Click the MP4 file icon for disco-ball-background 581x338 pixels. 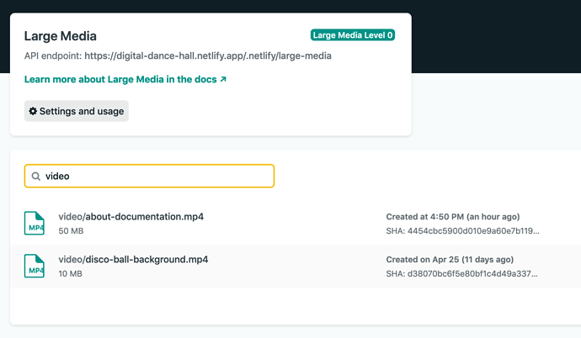[x=35, y=266]
